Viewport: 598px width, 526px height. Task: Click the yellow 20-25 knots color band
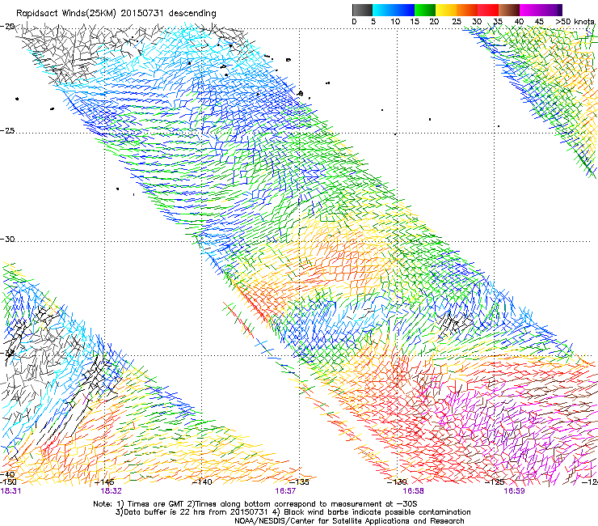446,10
